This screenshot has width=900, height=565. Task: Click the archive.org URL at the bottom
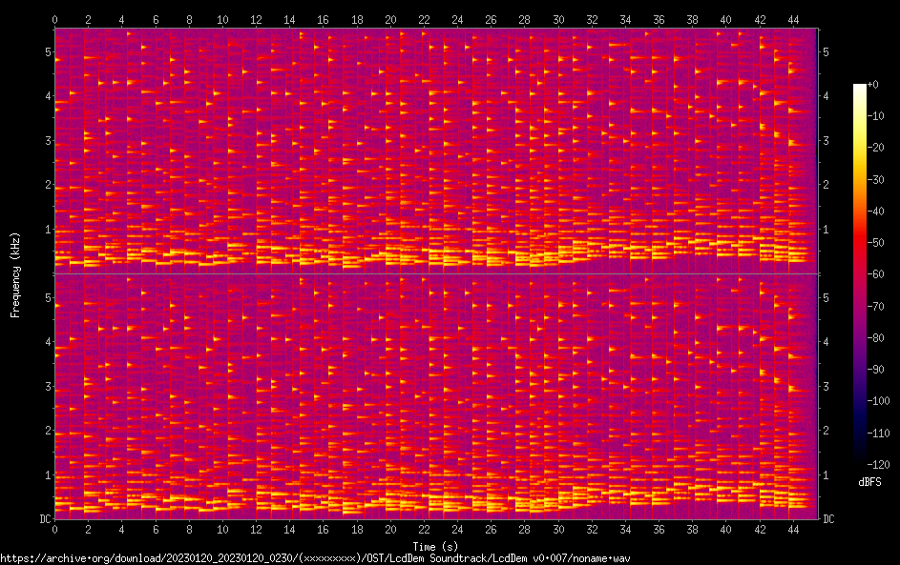(315, 558)
